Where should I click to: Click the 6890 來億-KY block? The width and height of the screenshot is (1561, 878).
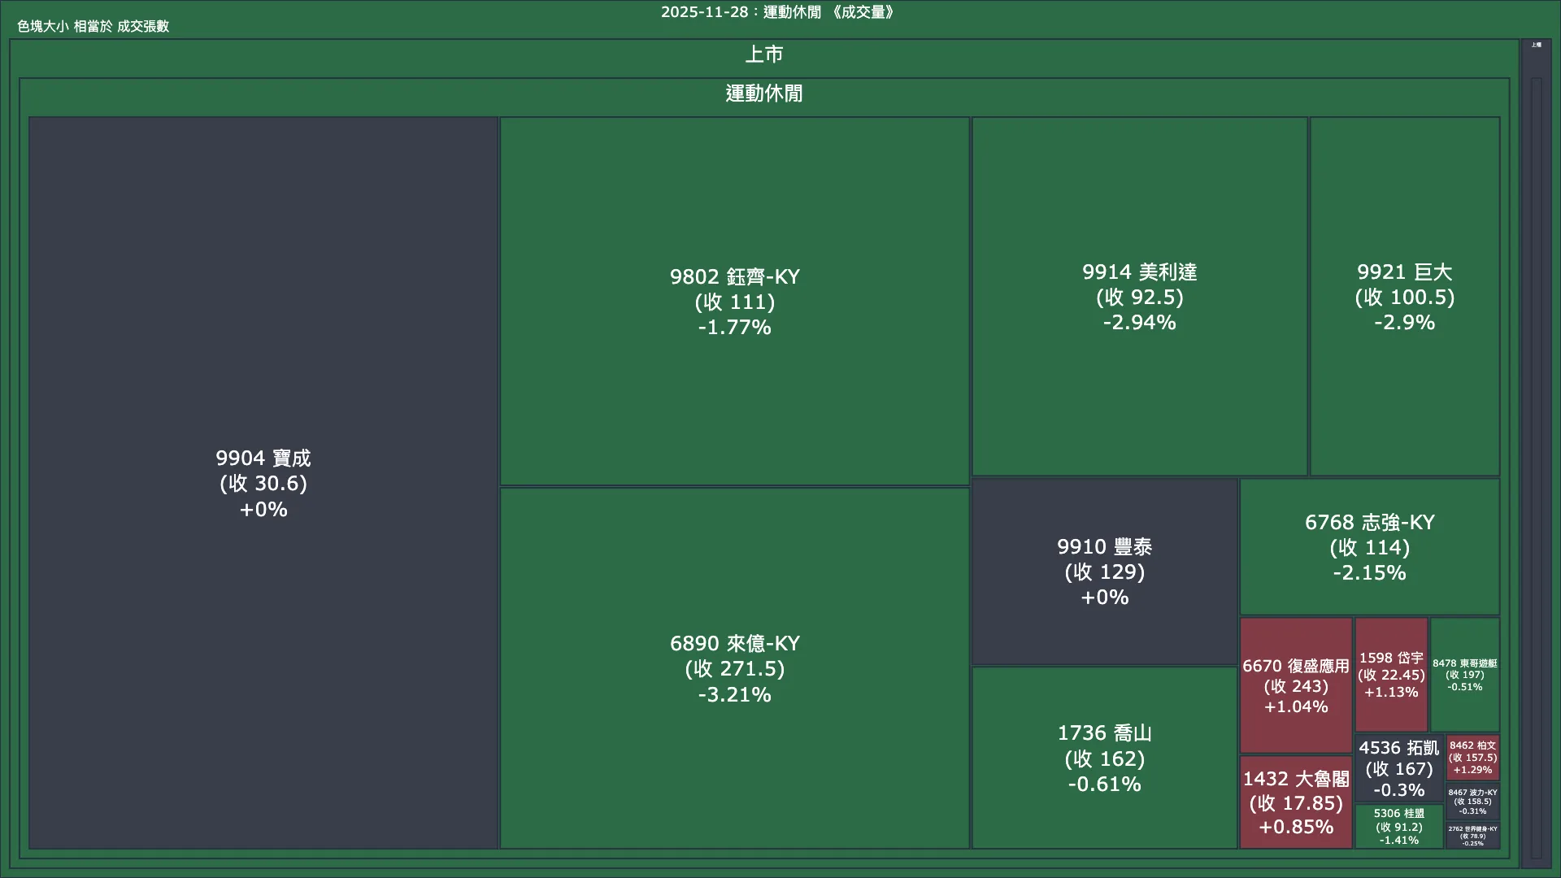point(734,668)
